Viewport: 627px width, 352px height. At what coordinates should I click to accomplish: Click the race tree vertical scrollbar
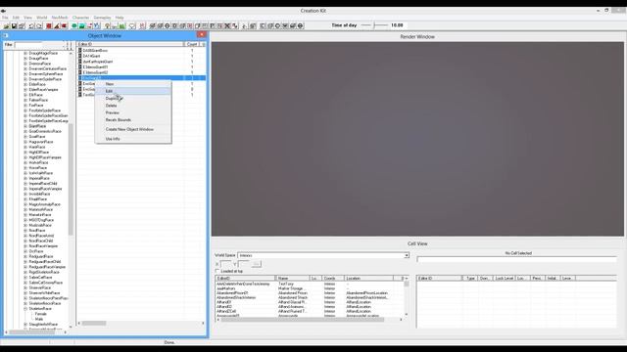point(71,180)
